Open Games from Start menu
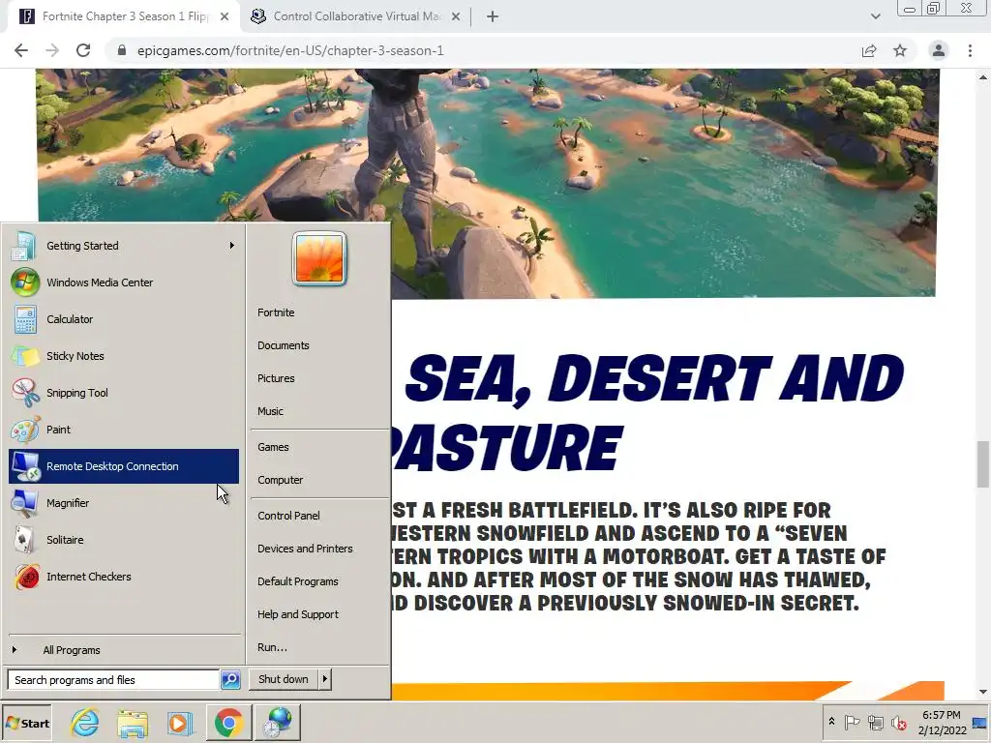Image resolution: width=991 pixels, height=743 pixels. [x=273, y=447]
